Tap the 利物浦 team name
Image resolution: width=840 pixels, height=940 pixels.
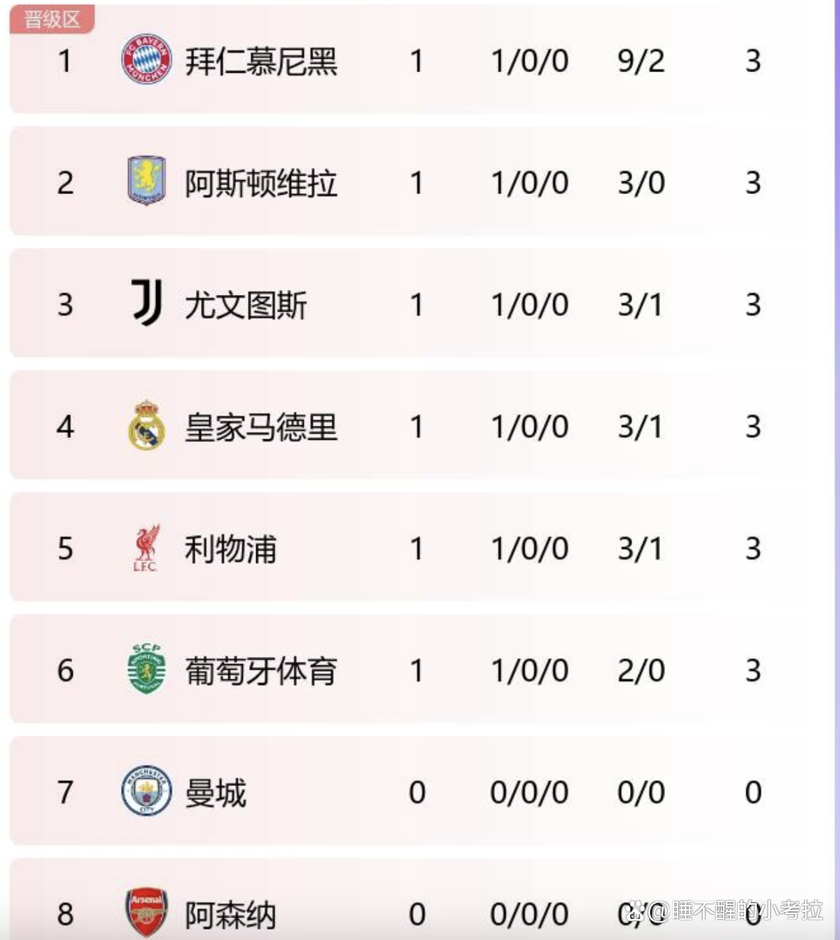230,549
